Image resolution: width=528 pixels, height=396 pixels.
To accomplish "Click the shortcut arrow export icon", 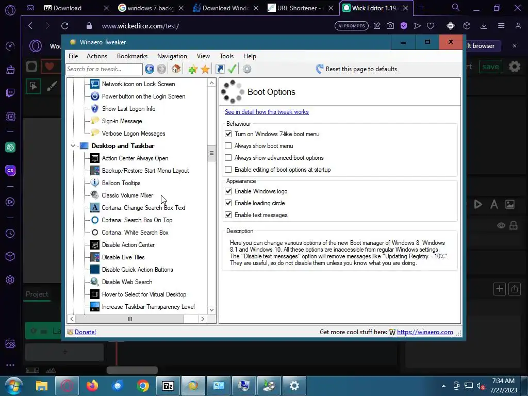I will (220, 69).
